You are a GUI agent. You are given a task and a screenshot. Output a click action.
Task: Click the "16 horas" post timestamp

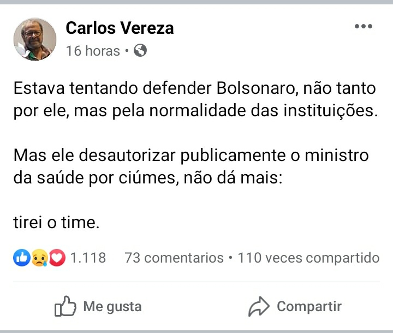point(93,51)
